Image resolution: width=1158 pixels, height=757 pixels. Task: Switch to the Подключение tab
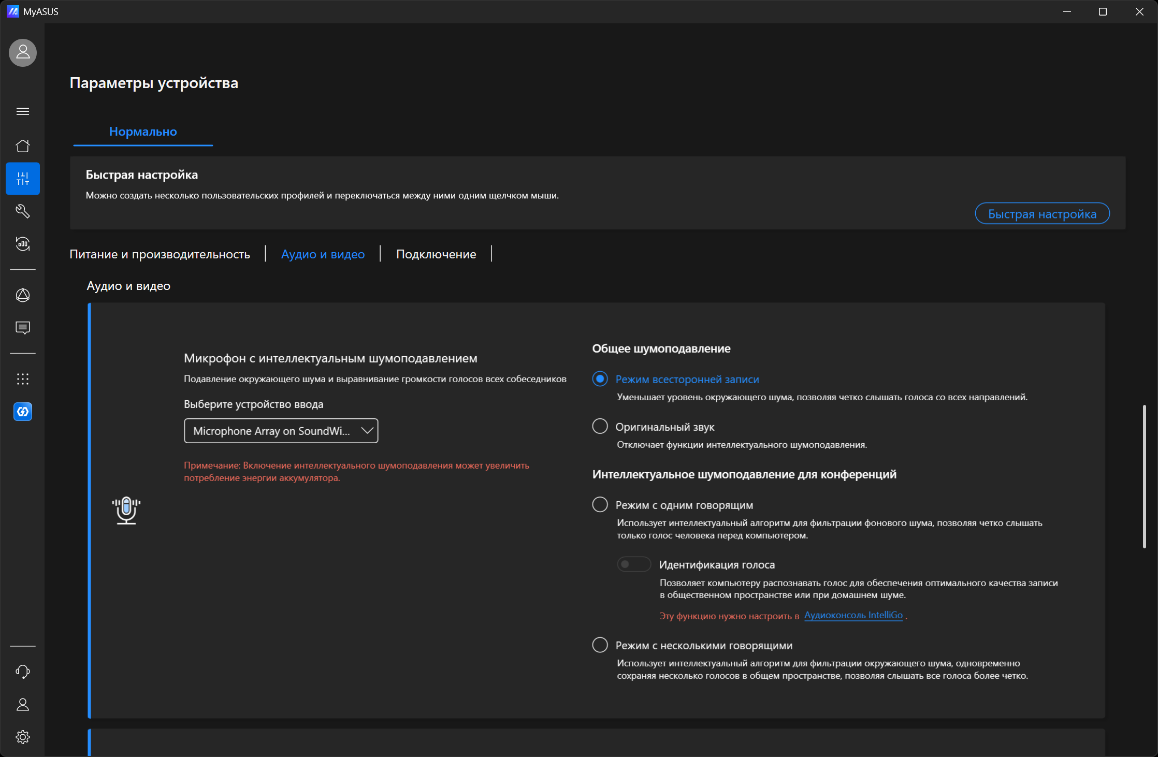pos(436,254)
